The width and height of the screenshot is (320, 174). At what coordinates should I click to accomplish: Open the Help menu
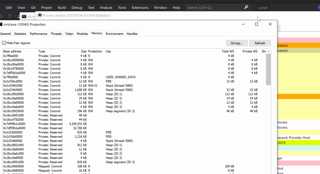pyautogui.click(x=176, y=8)
